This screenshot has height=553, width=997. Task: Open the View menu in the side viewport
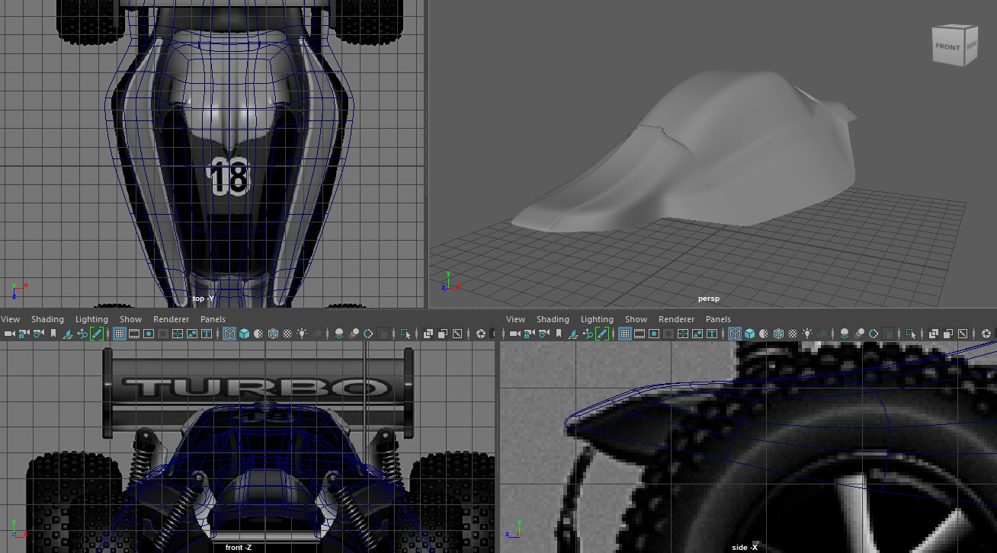pyautogui.click(x=515, y=318)
